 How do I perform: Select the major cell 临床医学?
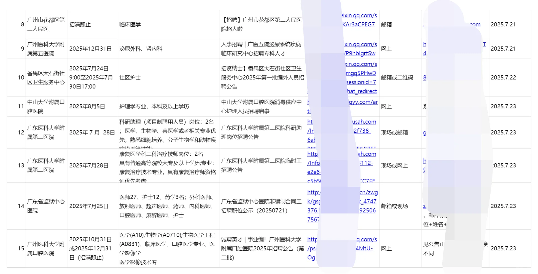pyautogui.click(x=169, y=24)
